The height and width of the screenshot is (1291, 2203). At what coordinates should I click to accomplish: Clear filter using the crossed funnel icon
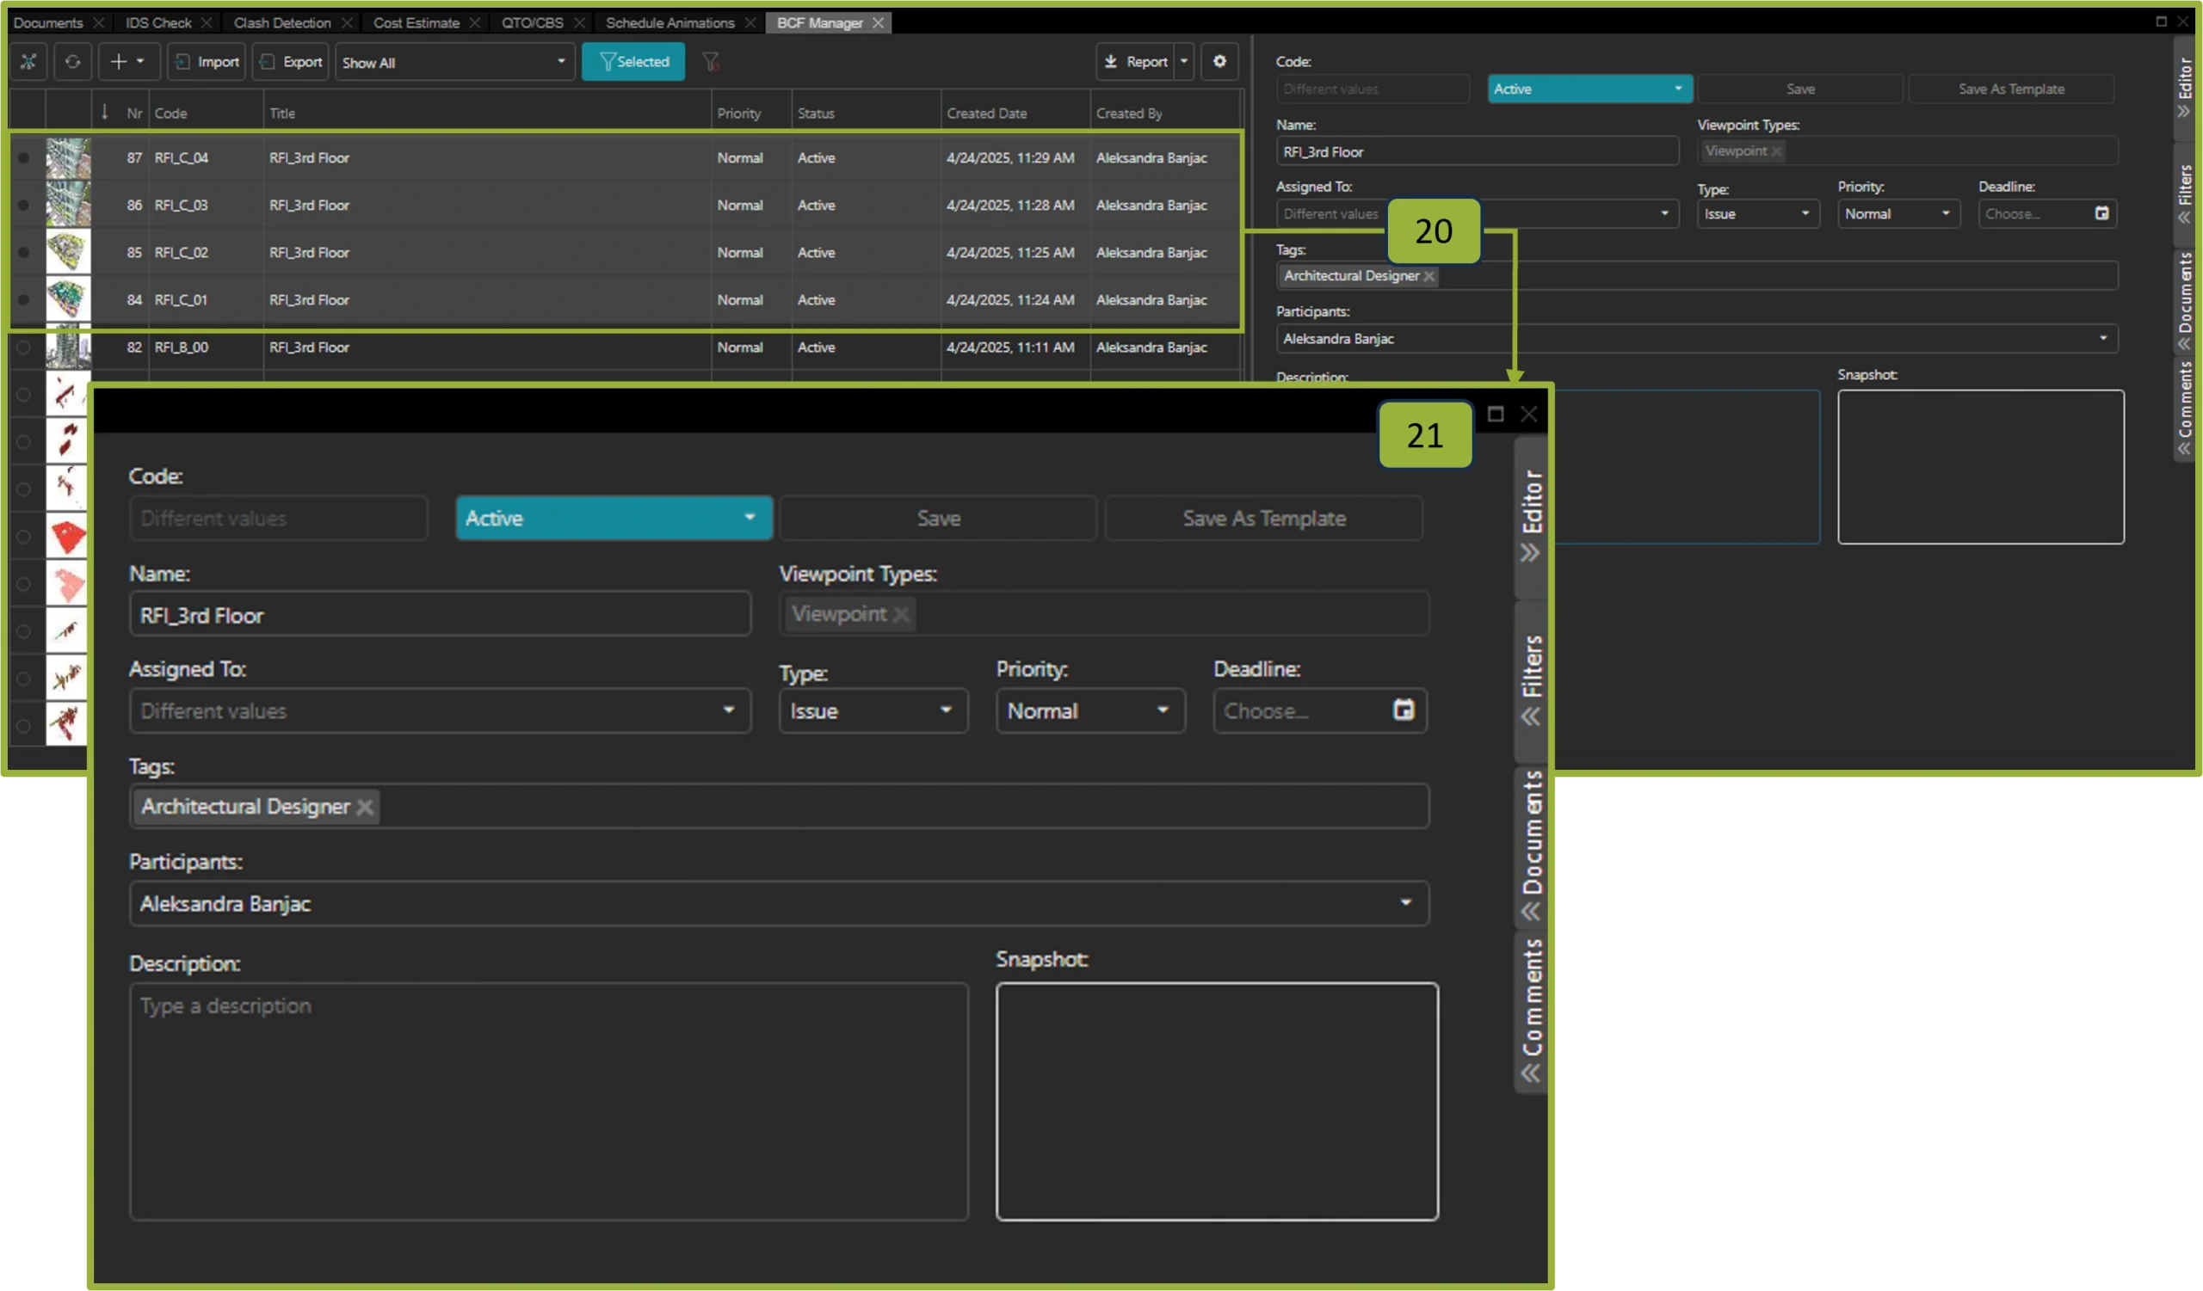click(x=711, y=62)
